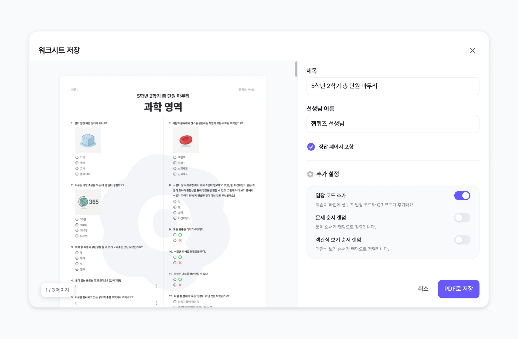The image size is (518, 339).
Task: Click the green O mark on question 9
Action: pos(180,235)
